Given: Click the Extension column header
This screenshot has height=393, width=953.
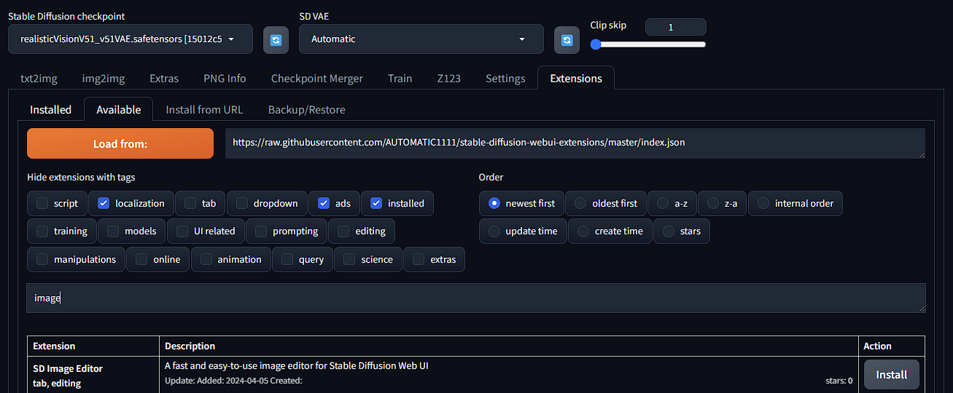Looking at the screenshot, I should pos(54,346).
